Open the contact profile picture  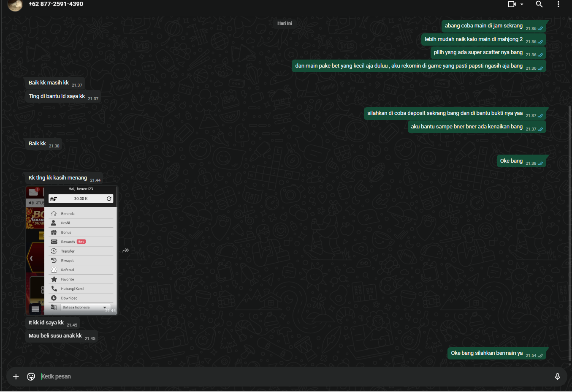point(15,5)
